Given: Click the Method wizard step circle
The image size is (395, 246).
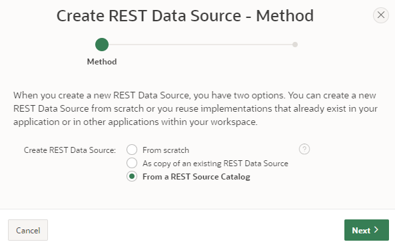Looking at the screenshot, I should (x=102, y=45).
